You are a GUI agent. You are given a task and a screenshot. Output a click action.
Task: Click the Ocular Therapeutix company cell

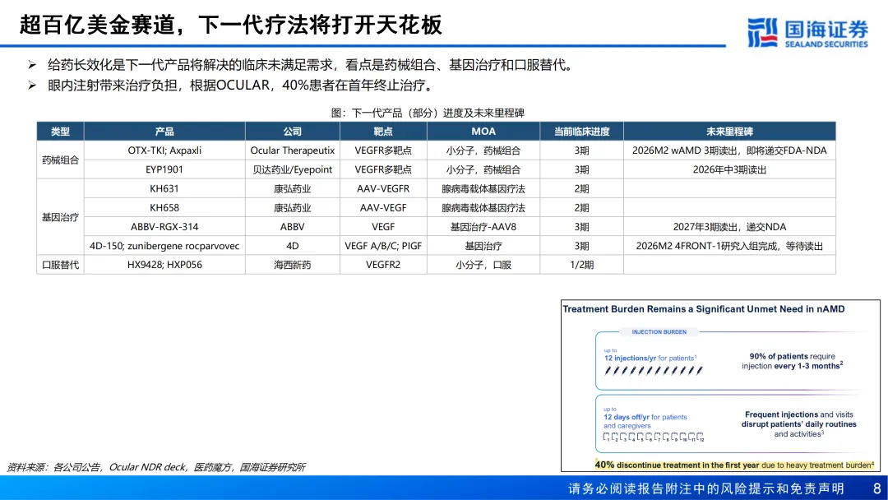click(293, 150)
